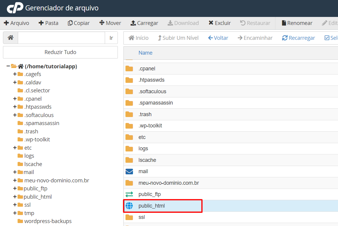Expand public_html in the folder tree

[15, 197]
